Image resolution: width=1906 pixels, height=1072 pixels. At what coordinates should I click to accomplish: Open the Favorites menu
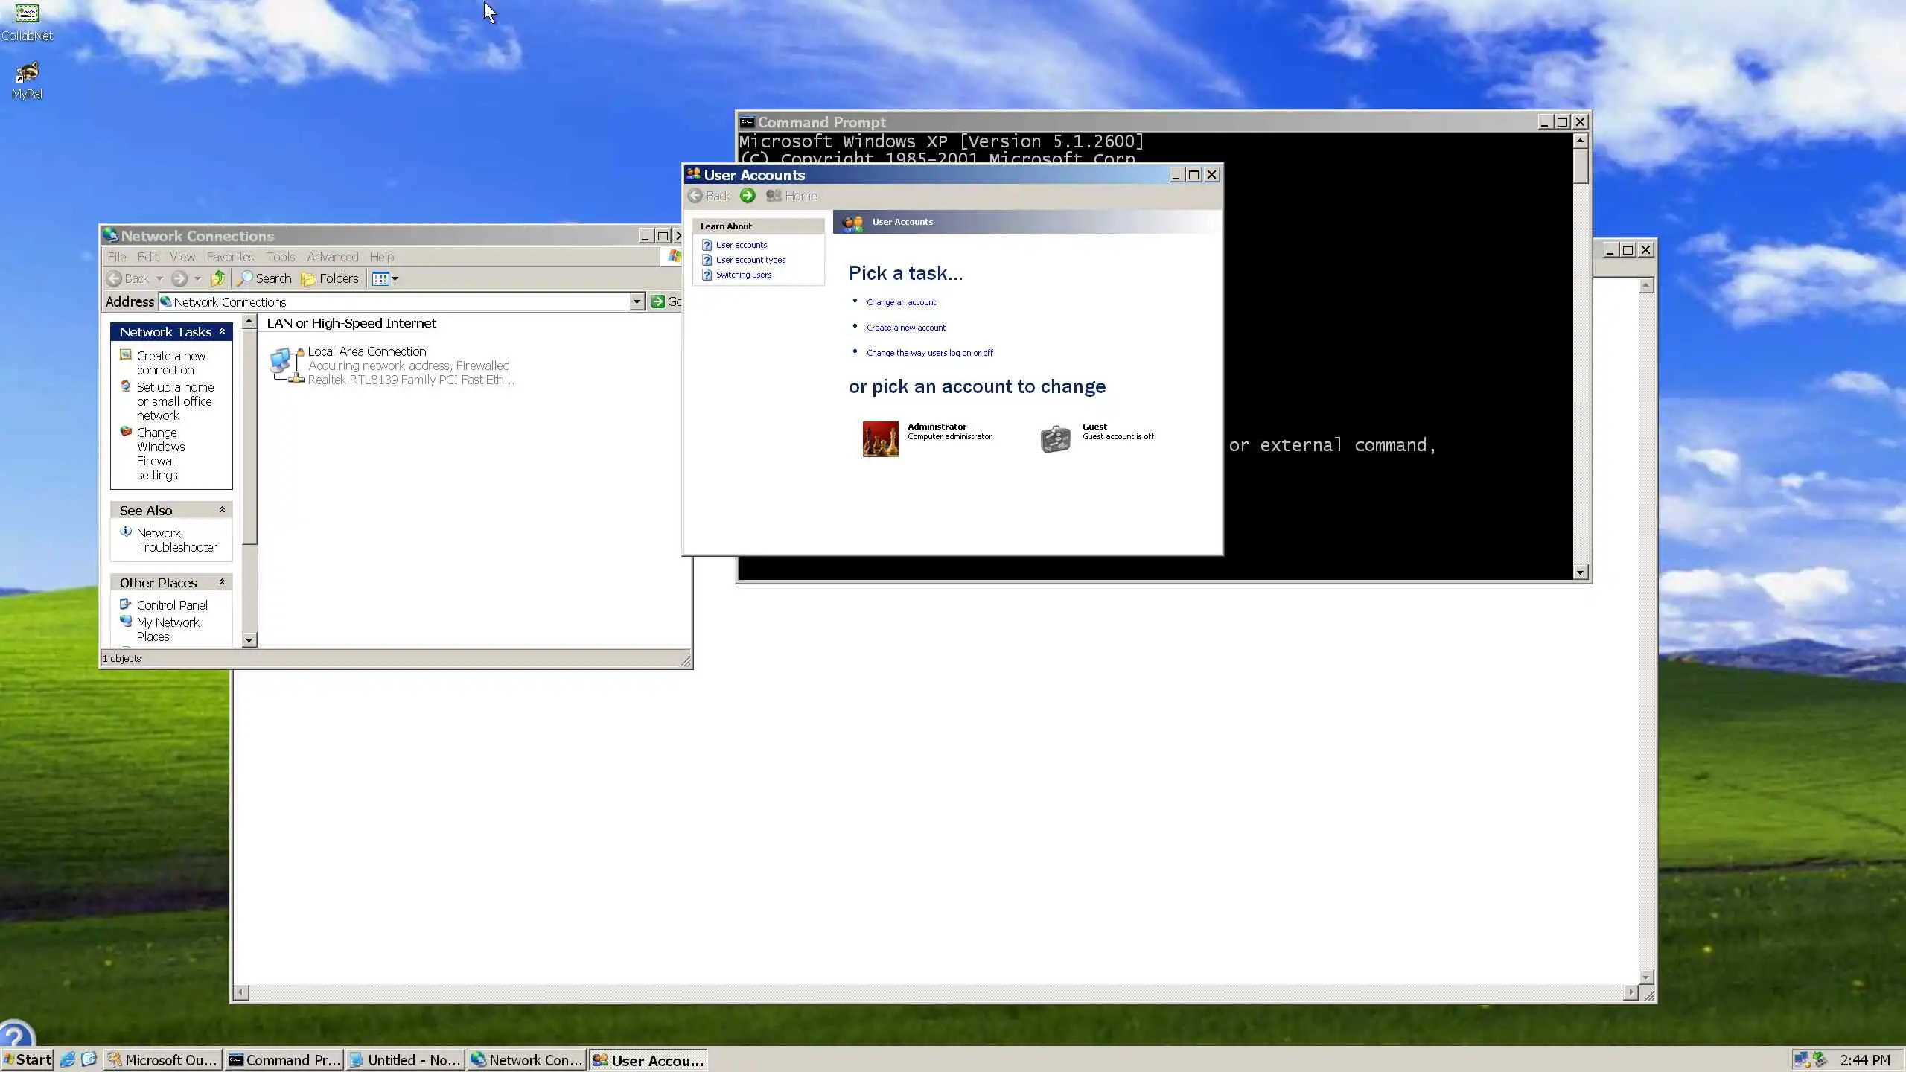pos(230,257)
